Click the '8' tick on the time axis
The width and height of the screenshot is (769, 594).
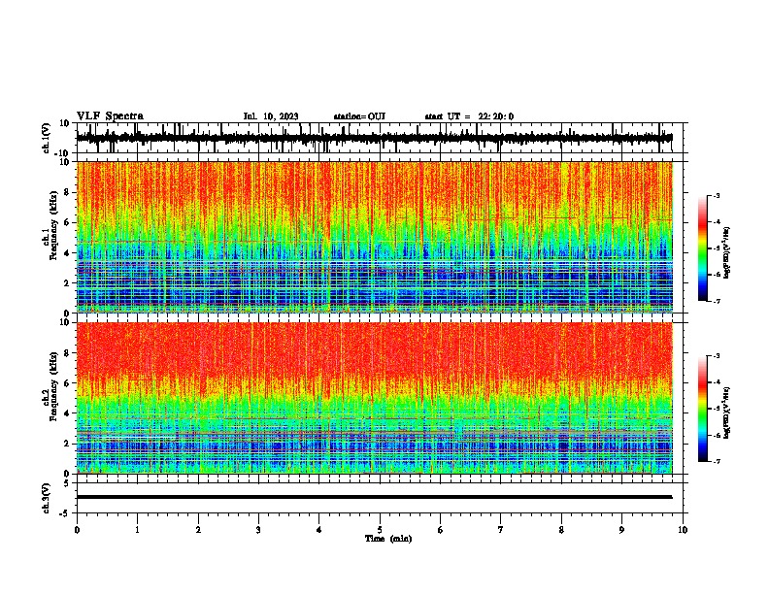tap(561, 530)
